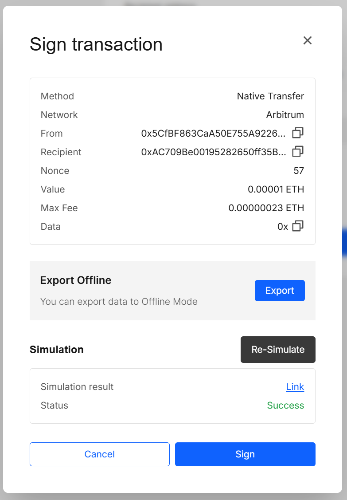The image size is (347, 500).
Task: Re-Simulate the transaction
Action: pos(278,350)
